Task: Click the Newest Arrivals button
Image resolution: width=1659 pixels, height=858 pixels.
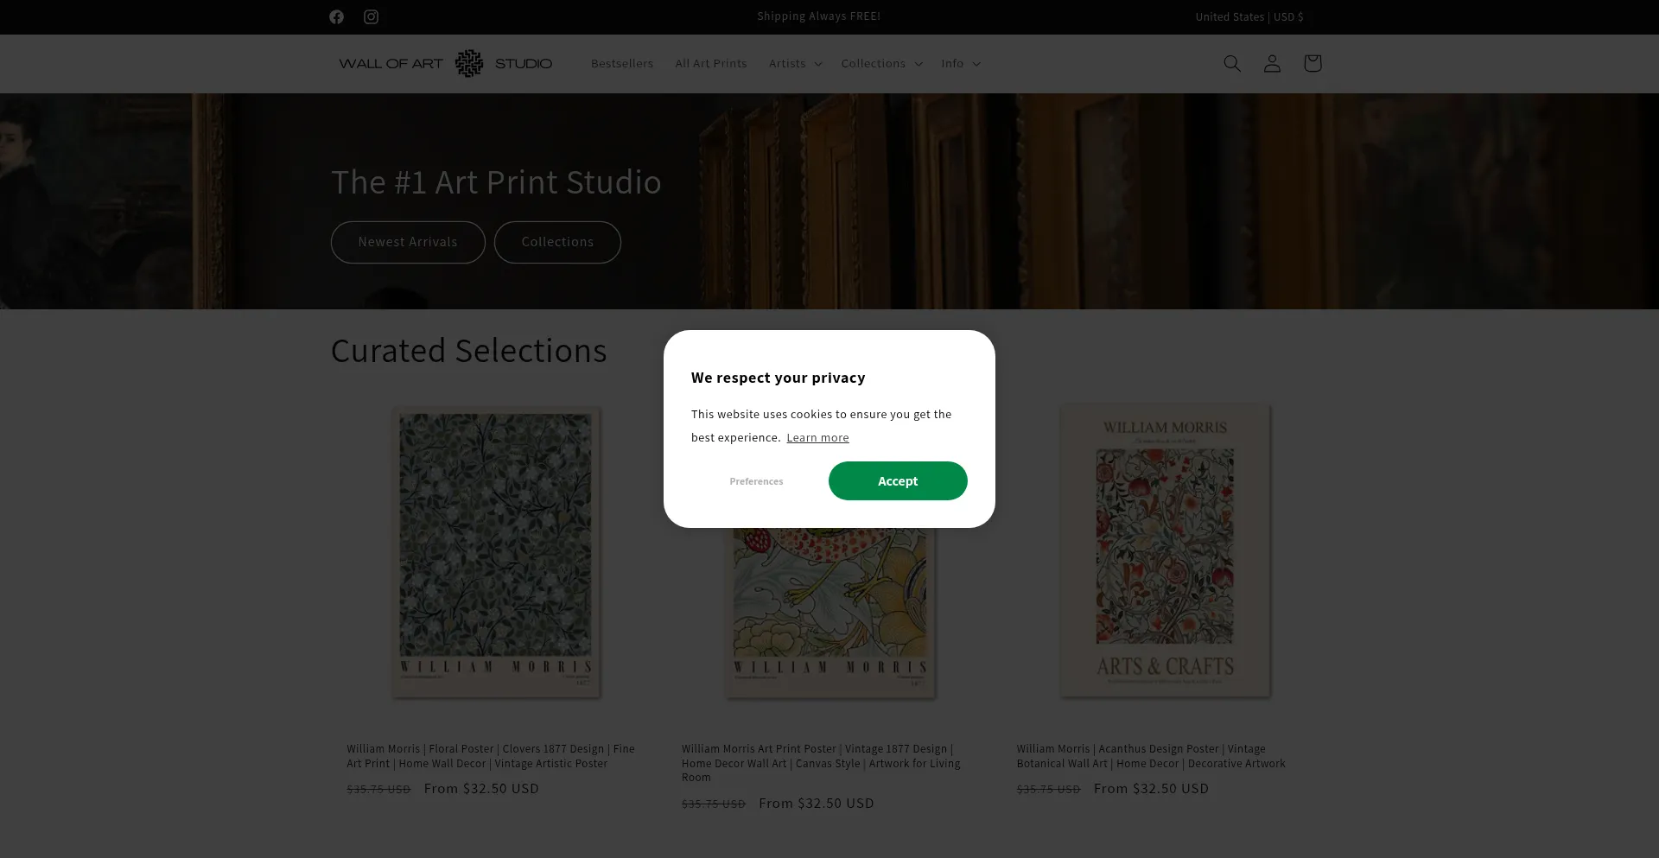Action: pos(407,242)
